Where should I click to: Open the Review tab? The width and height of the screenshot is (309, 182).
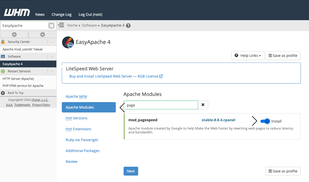coord(71,162)
